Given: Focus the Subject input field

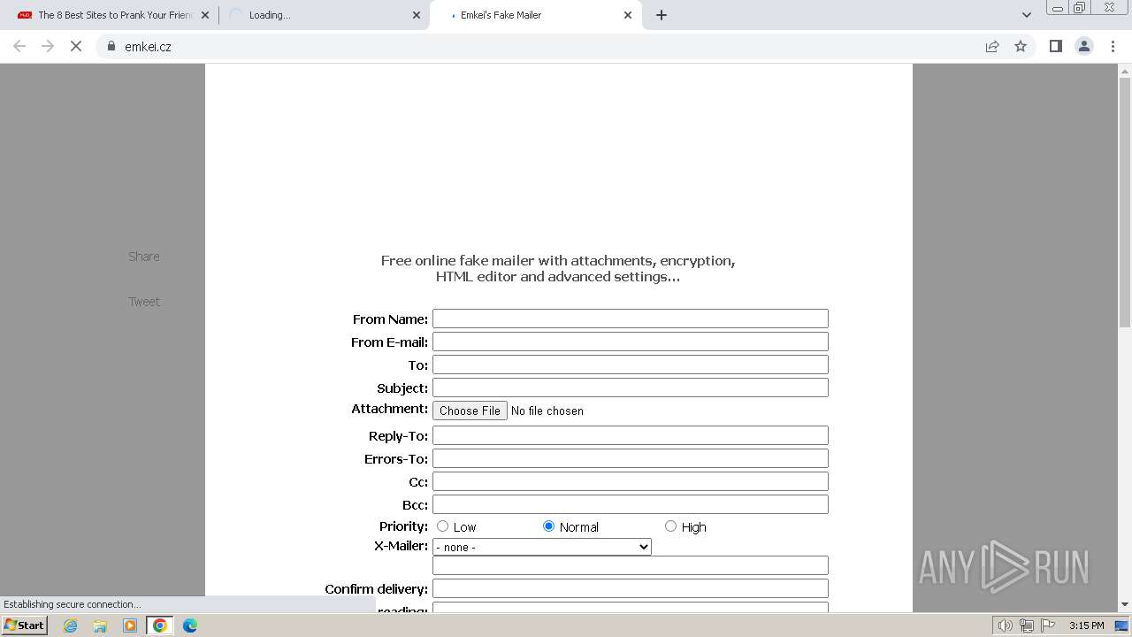Looking at the screenshot, I should click(x=631, y=388).
